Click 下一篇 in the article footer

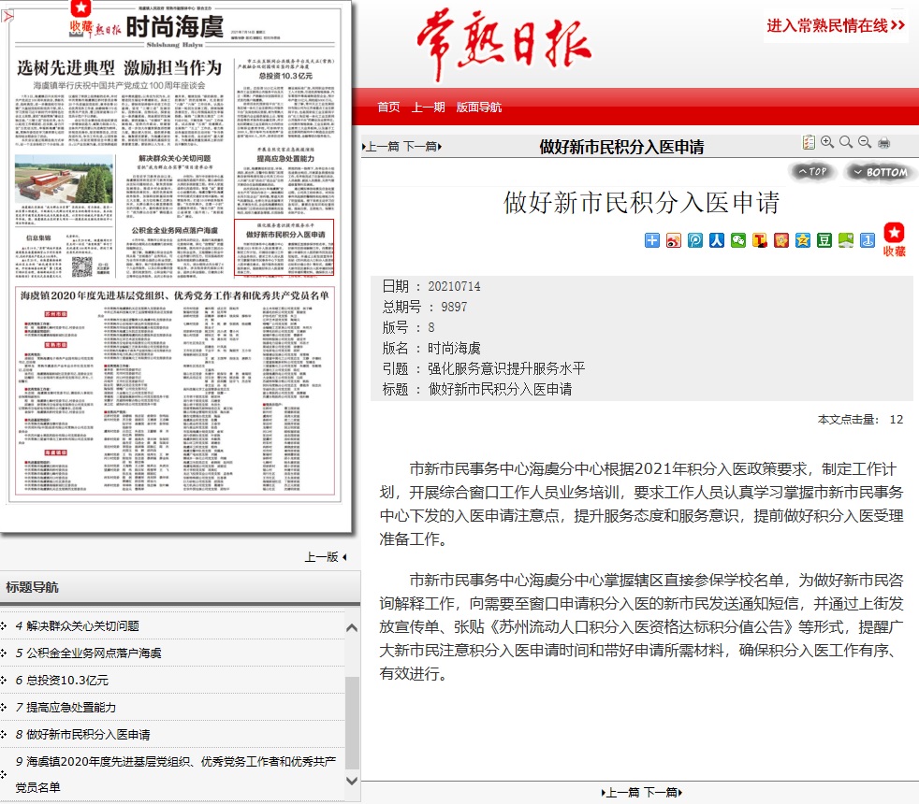[x=663, y=792]
